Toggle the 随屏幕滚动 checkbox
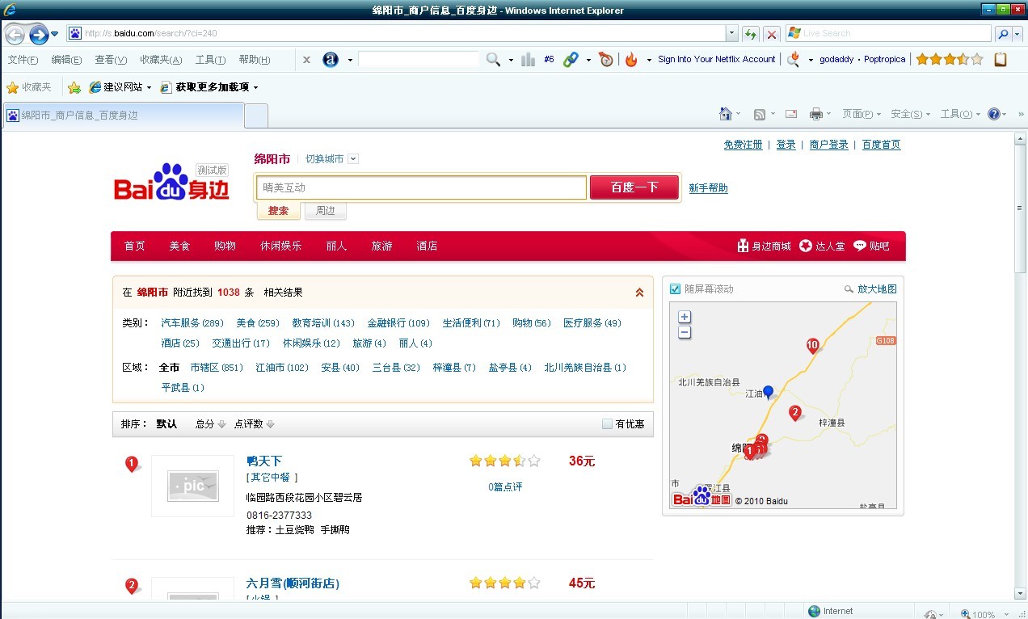 tap(676, 289)
